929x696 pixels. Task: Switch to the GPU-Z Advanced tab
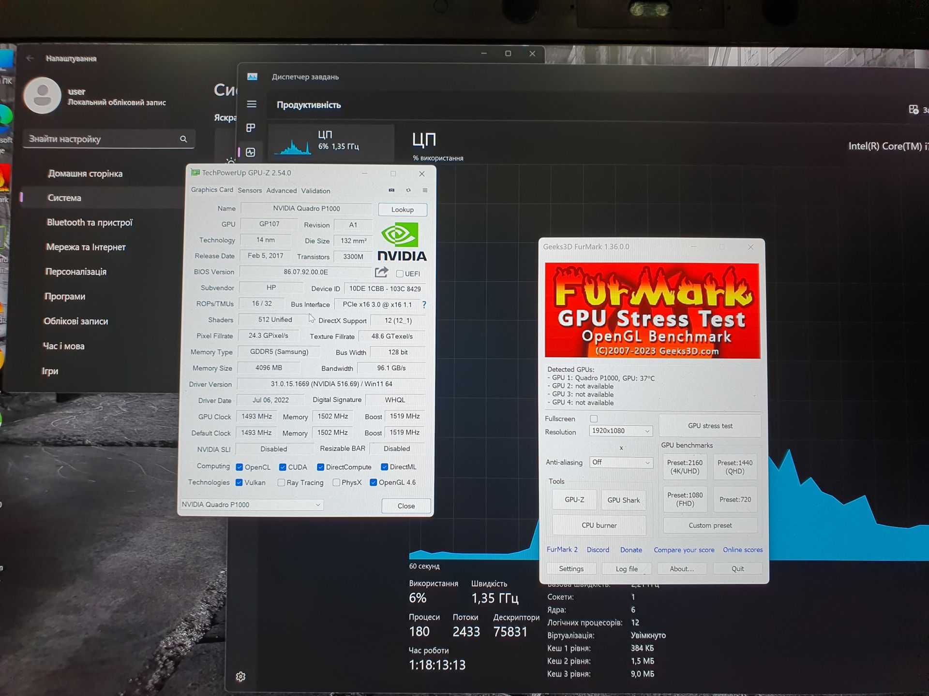281,190
